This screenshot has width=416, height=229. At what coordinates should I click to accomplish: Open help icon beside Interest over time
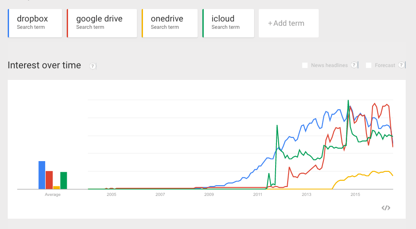[x=93, y=66]
